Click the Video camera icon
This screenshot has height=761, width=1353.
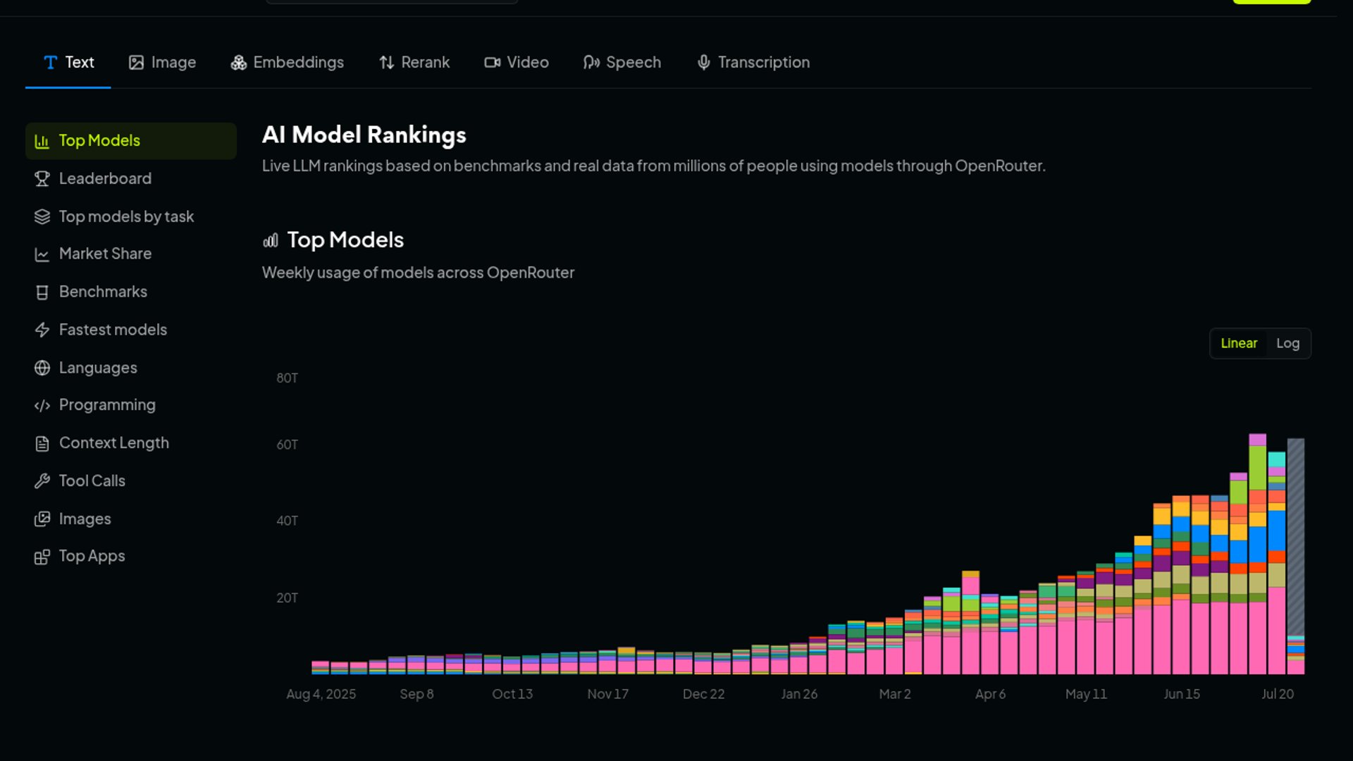click(x=492, y=63)
